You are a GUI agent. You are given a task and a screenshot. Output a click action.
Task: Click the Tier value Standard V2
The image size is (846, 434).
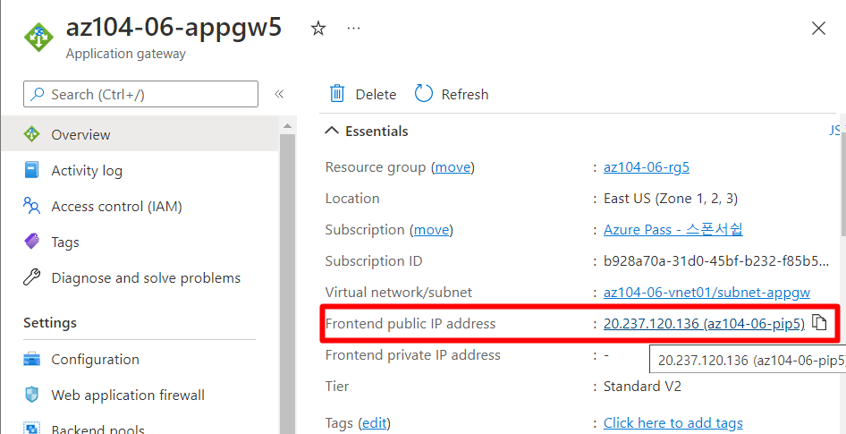(642, 387)
